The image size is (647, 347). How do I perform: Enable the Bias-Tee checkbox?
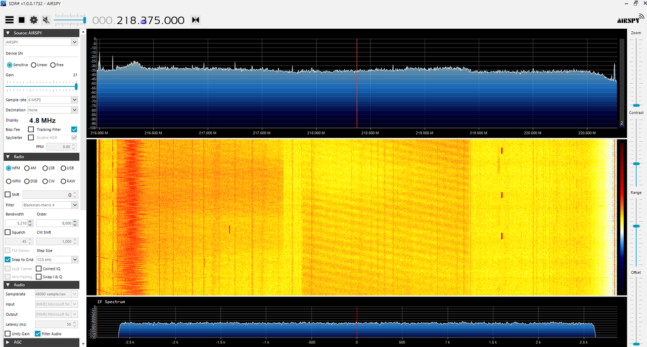tap(31, 130)
